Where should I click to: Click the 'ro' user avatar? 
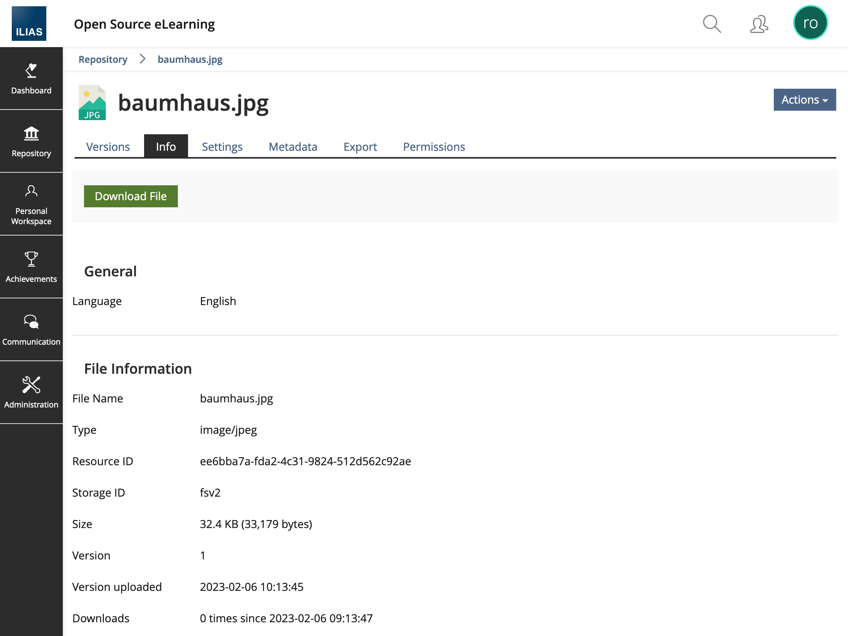coord(810,23)
